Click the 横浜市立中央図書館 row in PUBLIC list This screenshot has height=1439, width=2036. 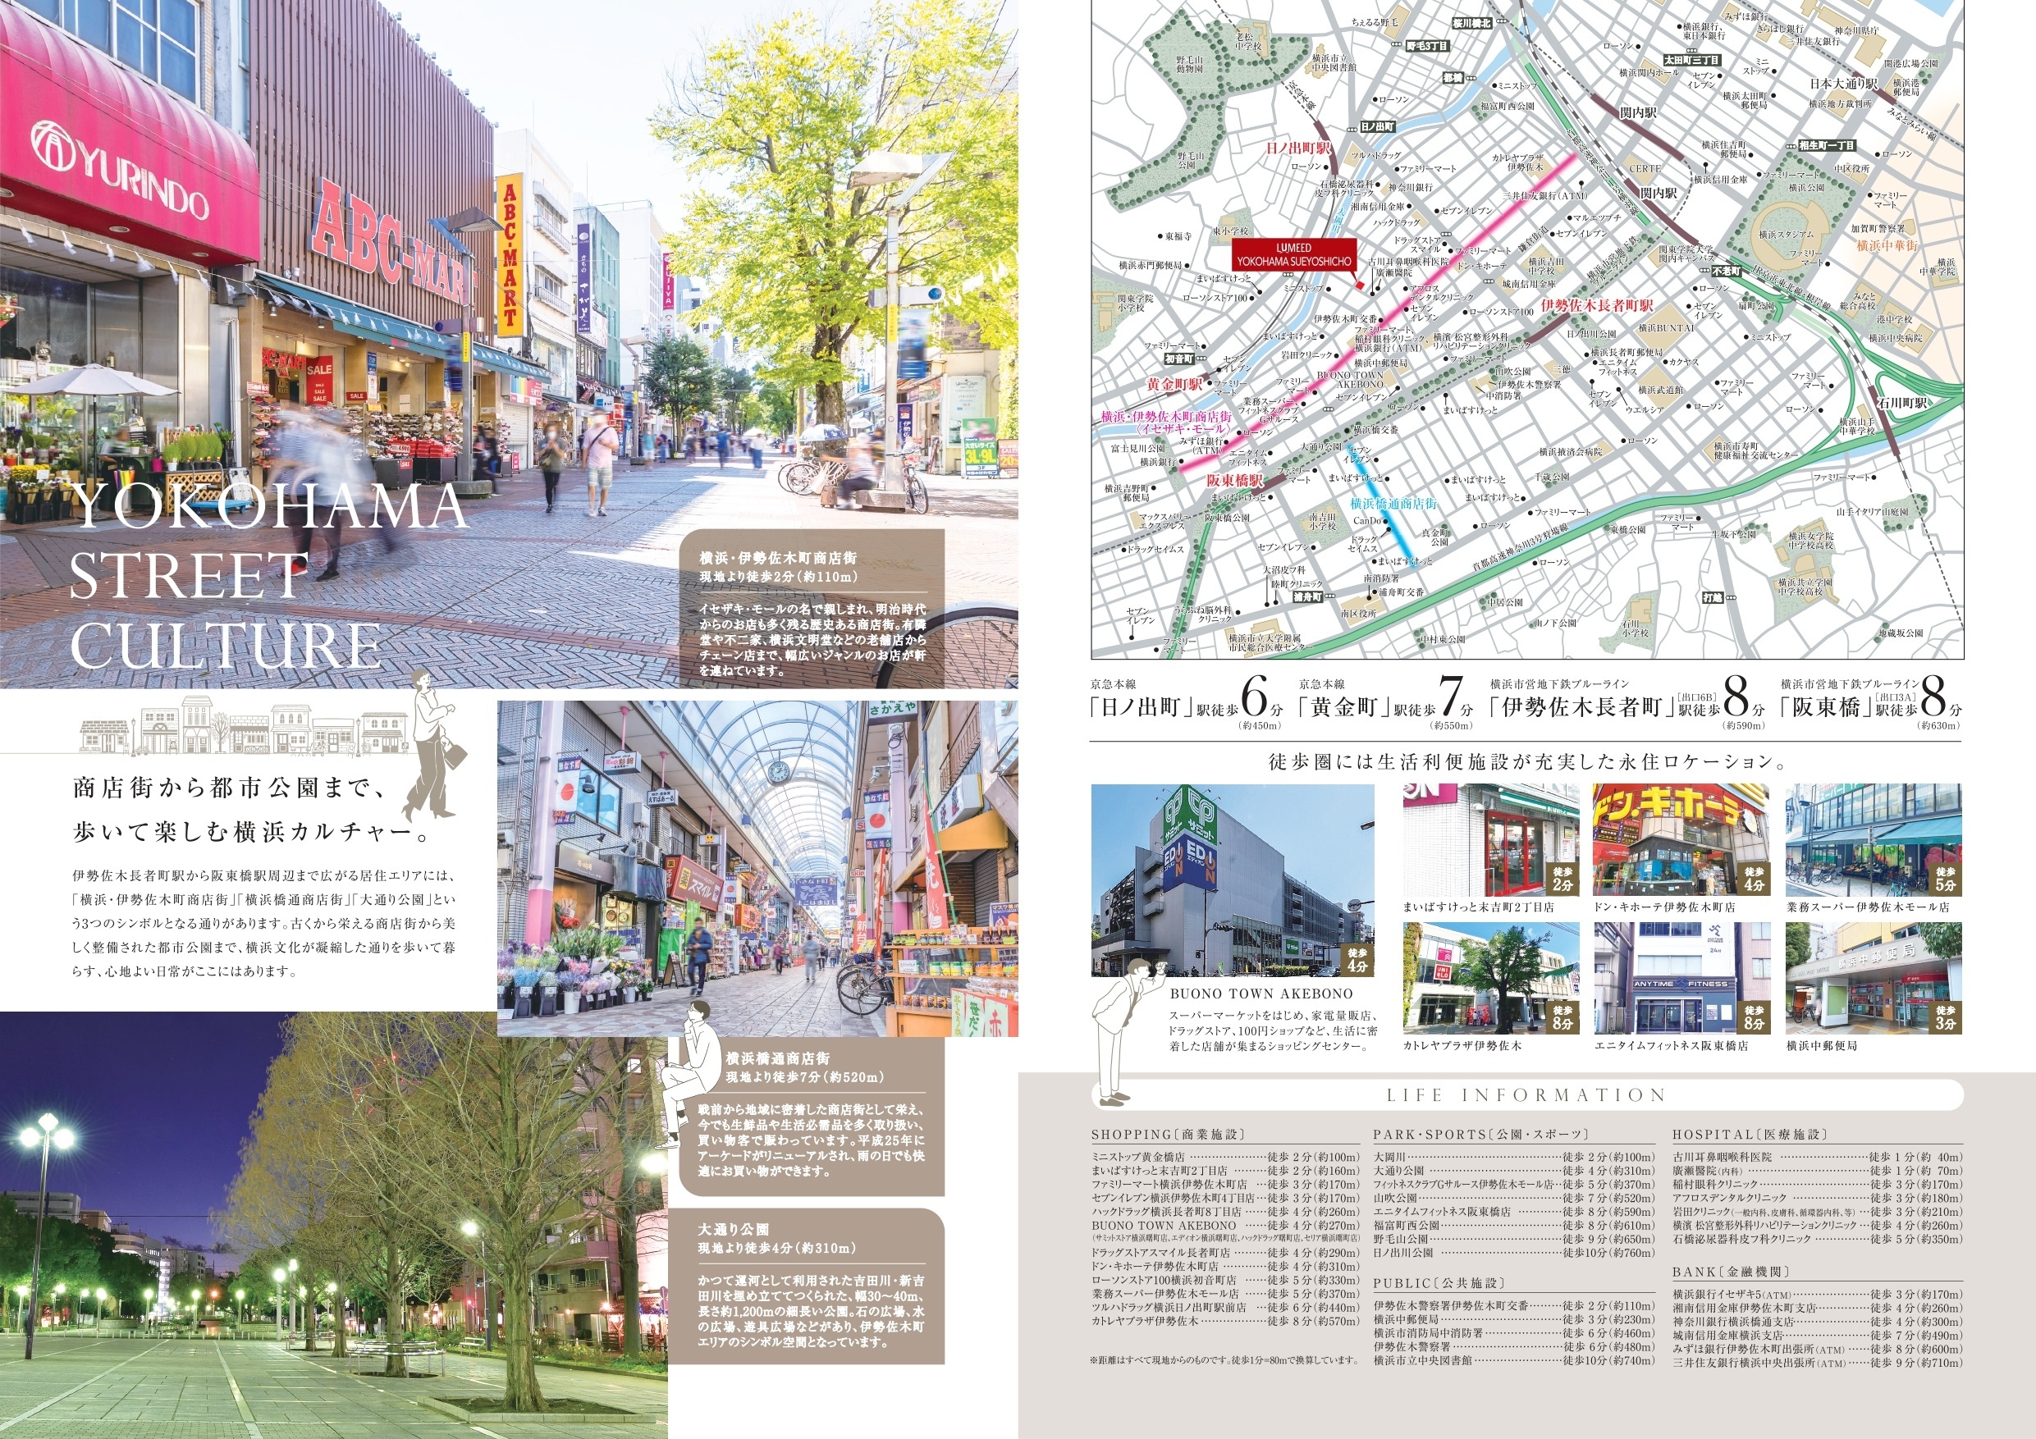(1514, 1361)
